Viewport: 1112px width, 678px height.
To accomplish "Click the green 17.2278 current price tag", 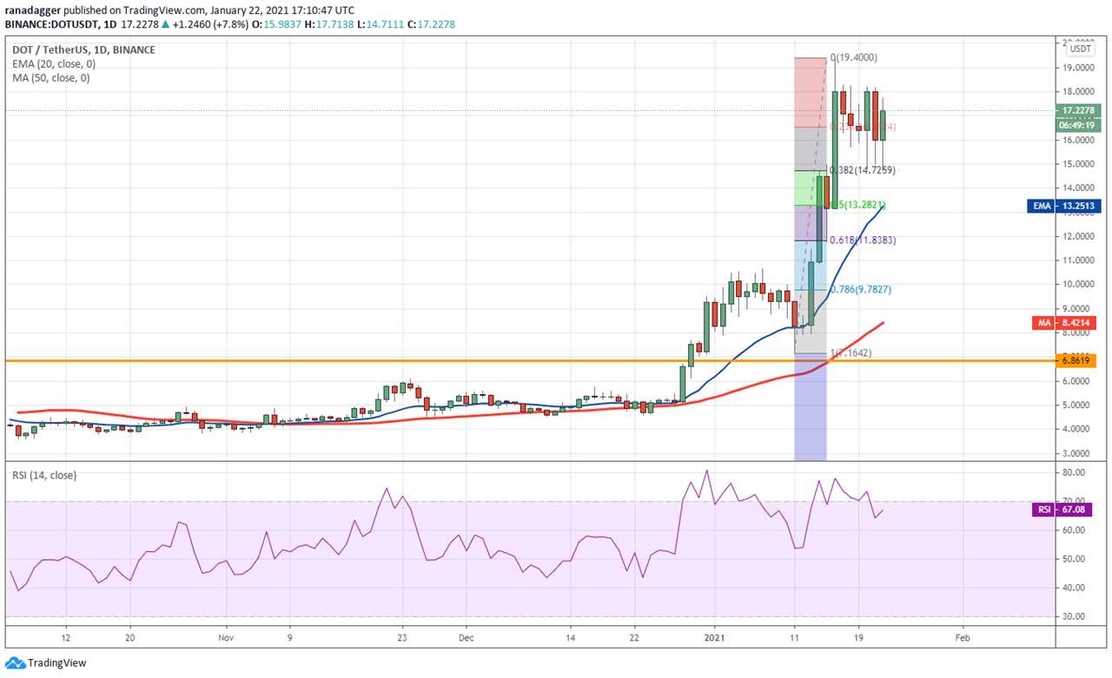I will (x=1080, y=110).
